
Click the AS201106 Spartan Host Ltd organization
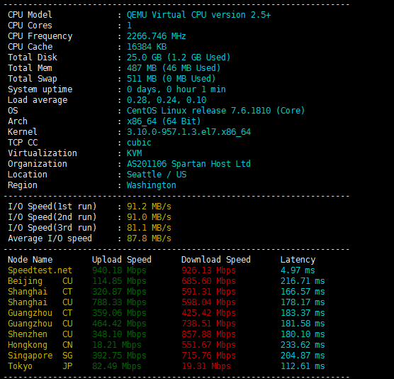[188, 164]
